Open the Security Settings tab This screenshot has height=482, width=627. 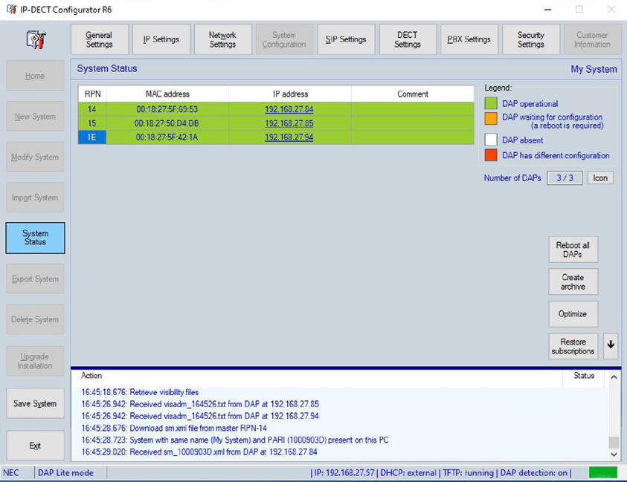point(530,39)
